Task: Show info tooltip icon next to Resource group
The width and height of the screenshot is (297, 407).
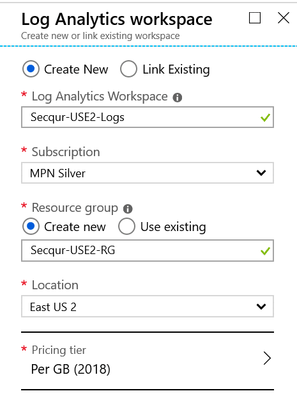Action: (x=128, y=209)
